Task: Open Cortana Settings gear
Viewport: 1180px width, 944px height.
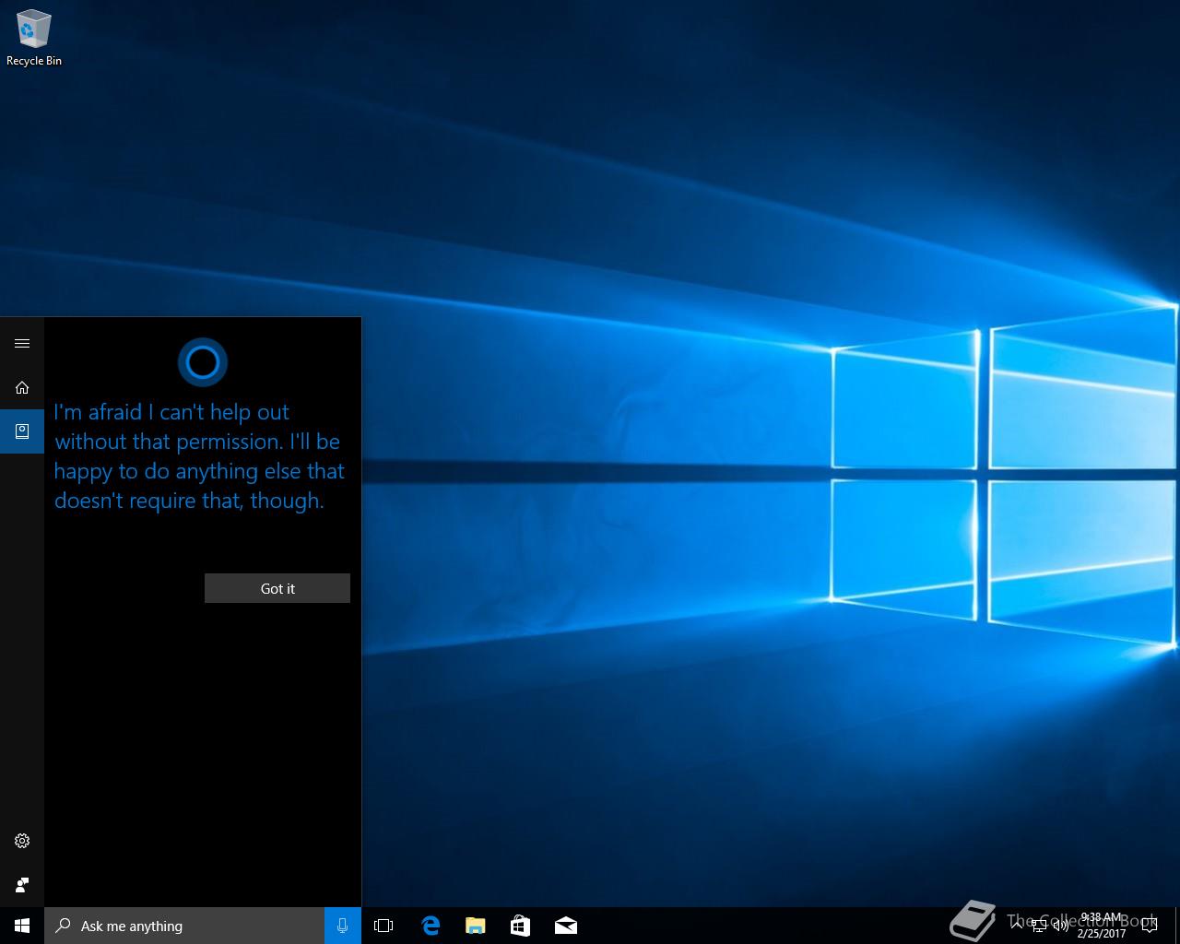Action: tap(22, 841)
